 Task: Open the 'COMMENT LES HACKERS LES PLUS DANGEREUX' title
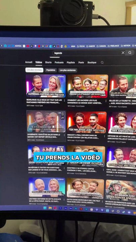[x=85, y=102]
